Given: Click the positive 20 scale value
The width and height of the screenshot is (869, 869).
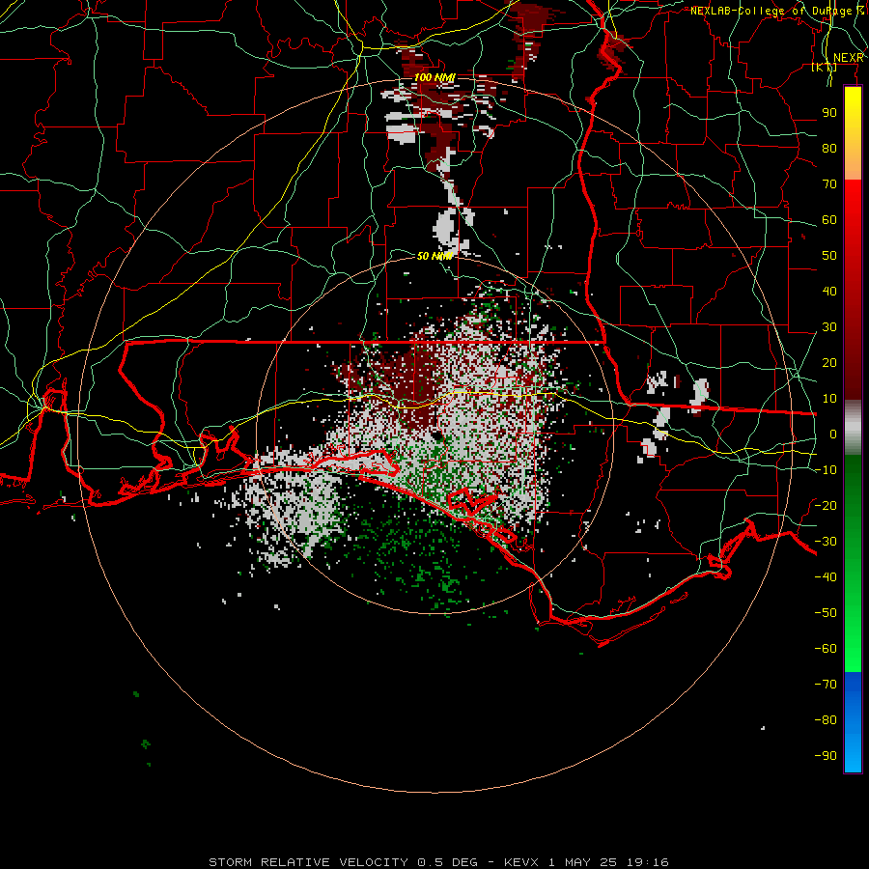Looking at the screenshot, I should [829, 362].
